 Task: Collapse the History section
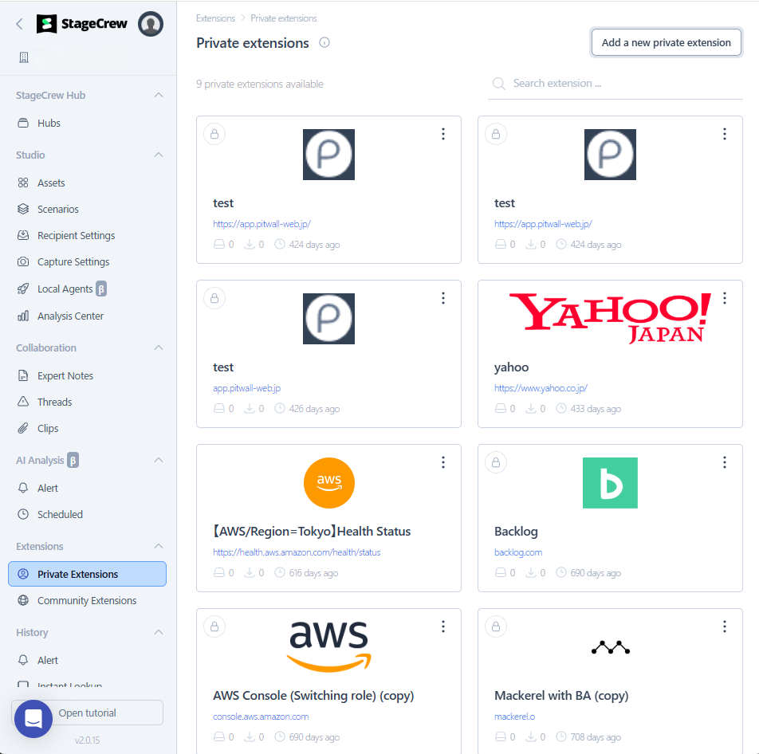(x=156, y=632)
